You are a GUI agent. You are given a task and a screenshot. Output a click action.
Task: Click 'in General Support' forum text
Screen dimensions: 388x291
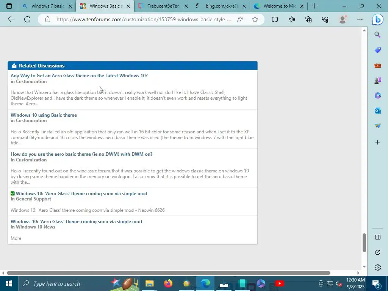click(x=31, y=199)
